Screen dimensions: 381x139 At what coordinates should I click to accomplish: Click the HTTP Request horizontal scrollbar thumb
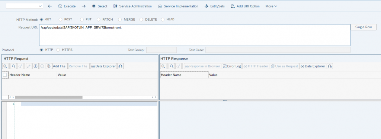click(49, 97)
